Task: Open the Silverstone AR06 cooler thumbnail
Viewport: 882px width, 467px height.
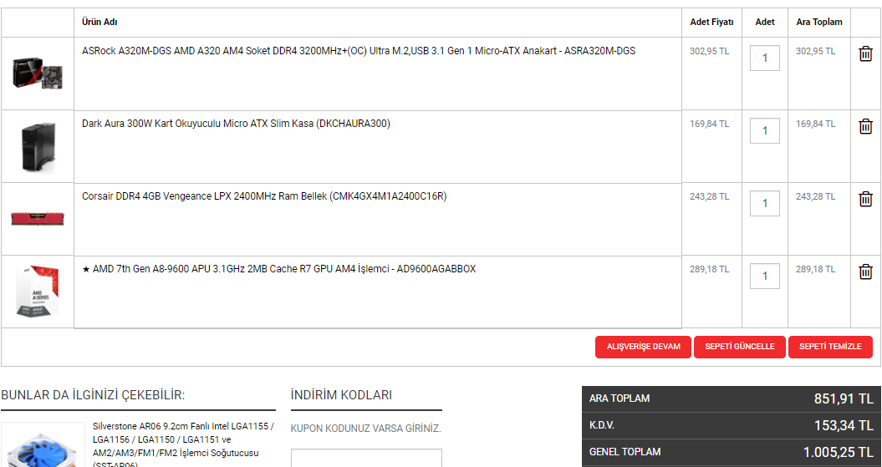Action: click(43, 445)
